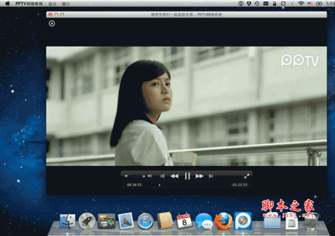Launch Safari from the Dock
The height and width of the screenshot is (236, 335).
pos(145,222)
